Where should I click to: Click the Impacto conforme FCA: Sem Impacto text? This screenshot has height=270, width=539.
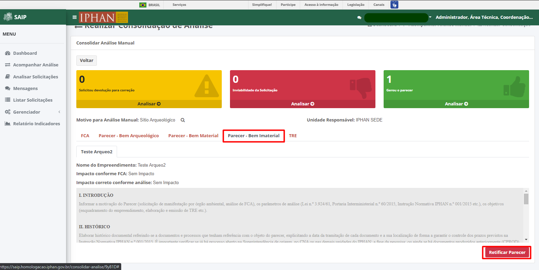click(x=115, y=174)
